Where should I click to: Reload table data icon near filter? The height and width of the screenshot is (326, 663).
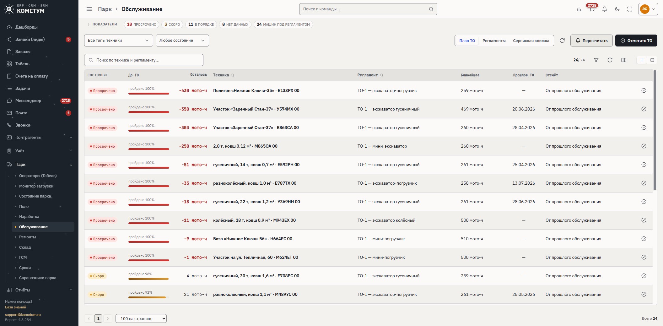tap(610, 60)
